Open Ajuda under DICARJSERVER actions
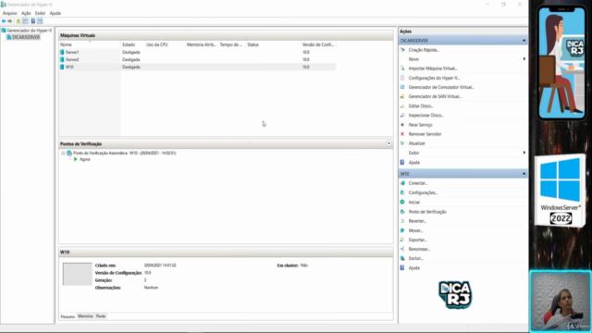 tap(413, 163)
